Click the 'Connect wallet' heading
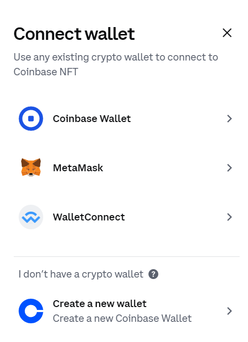Image resolution: width=248 pixels, height=342 pixels. 74,34
